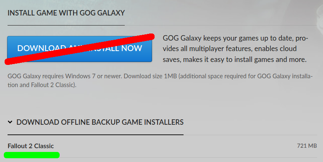
Task: Click the dark underline beneath the Offline Installers heading
Action: point(96,135)
